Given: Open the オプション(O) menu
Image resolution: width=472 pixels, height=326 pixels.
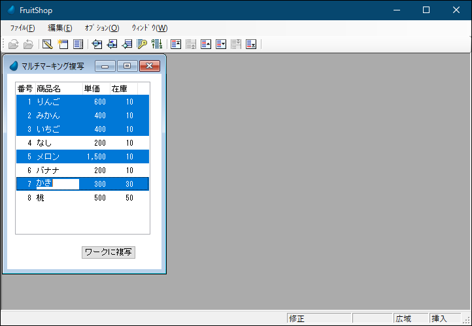Looking at the screenshot, I should [x=101, y=28].
